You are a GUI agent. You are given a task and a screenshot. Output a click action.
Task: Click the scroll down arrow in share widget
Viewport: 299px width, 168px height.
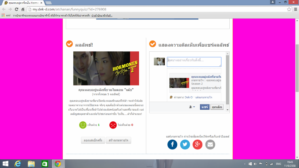click(228, 110)
